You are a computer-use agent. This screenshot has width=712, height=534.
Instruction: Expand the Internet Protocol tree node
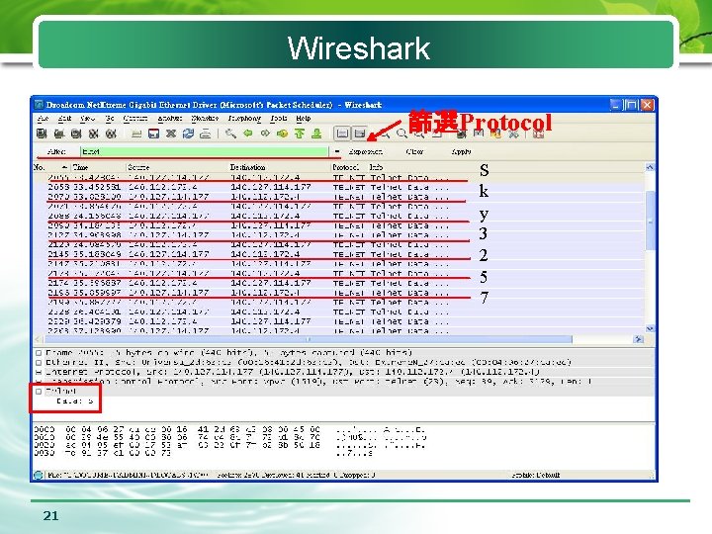point(39,372)
